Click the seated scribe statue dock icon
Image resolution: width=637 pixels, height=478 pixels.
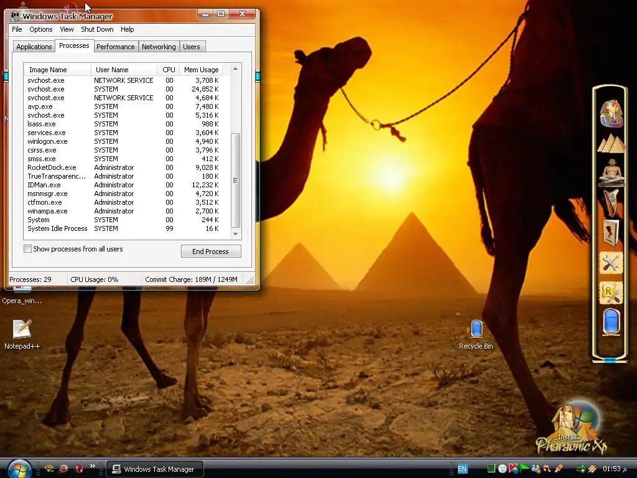click(611, 173)
